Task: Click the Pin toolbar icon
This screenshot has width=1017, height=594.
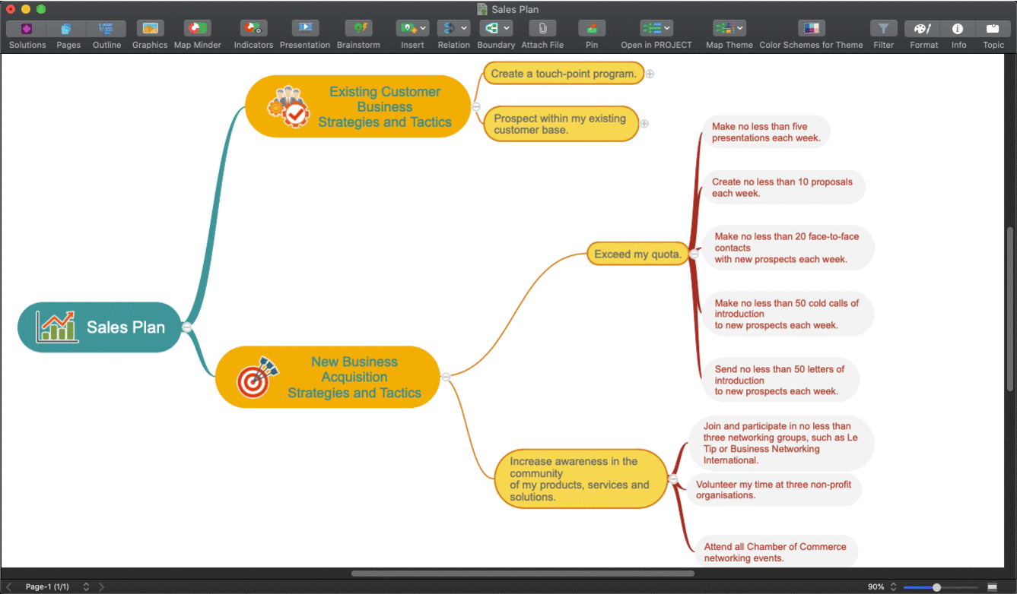Action: (x=592, y=29)
